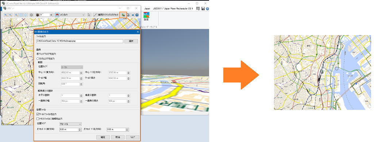
Task: Select the arrow pointer tool
Action: [x=89, y=15]
